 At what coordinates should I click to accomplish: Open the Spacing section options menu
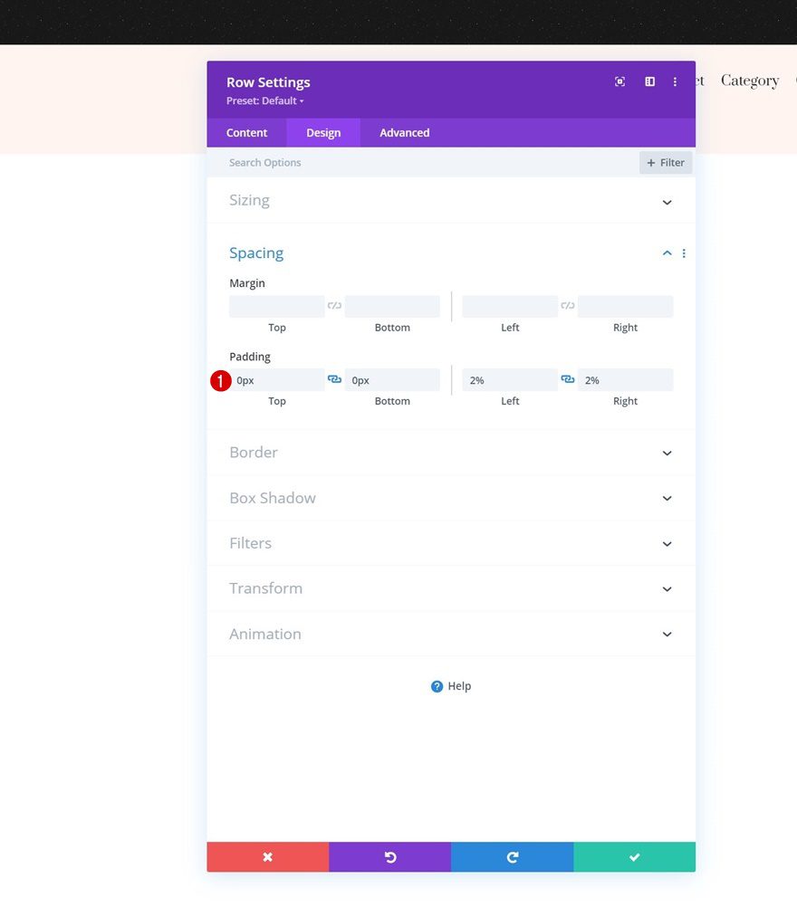click(x=684, y=253)
